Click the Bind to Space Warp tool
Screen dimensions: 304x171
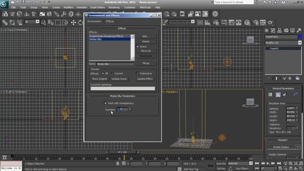19,22
